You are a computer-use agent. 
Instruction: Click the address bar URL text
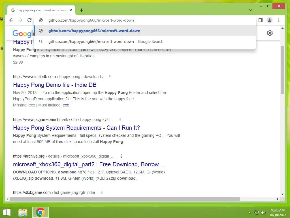91,20
